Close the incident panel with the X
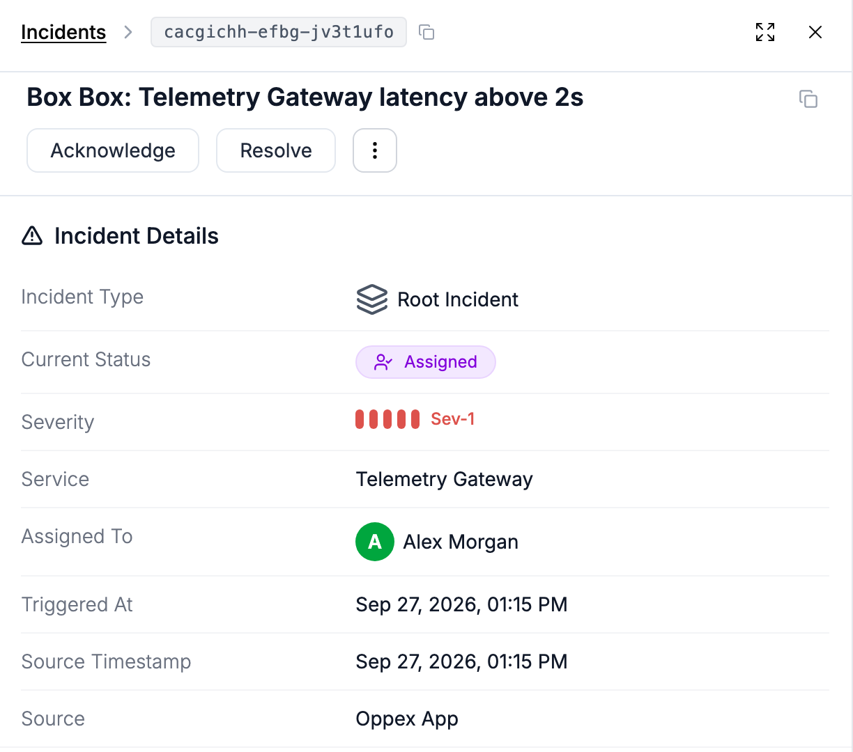 point(815,32)
